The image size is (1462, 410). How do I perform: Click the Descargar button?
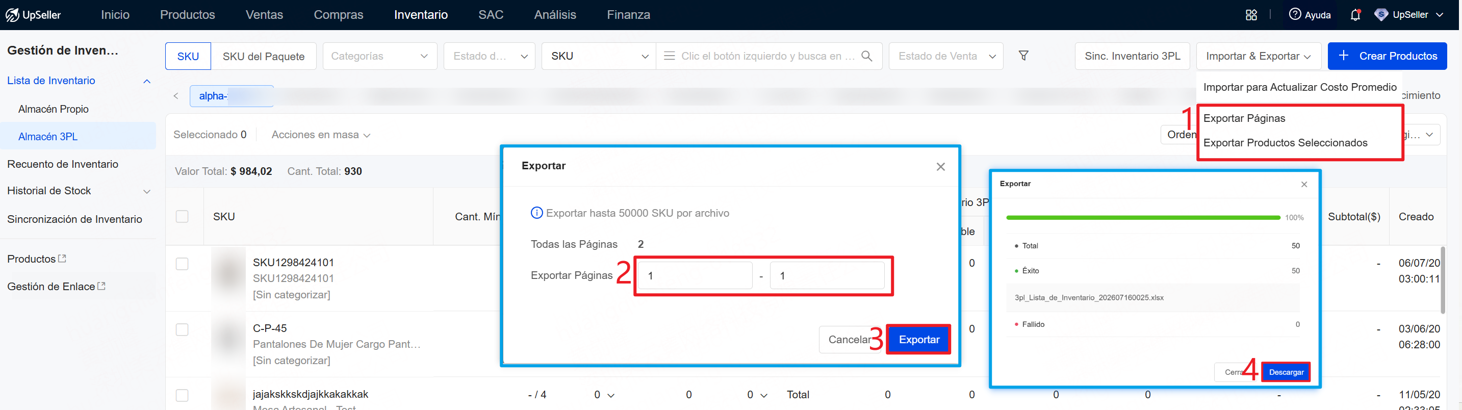(x=1286, y=372)
